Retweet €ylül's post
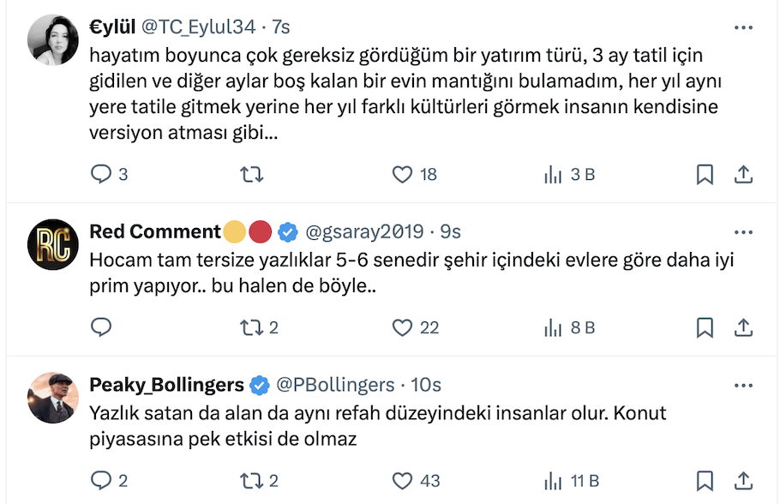Screen dimensions: 780x504 coord(251,175)
